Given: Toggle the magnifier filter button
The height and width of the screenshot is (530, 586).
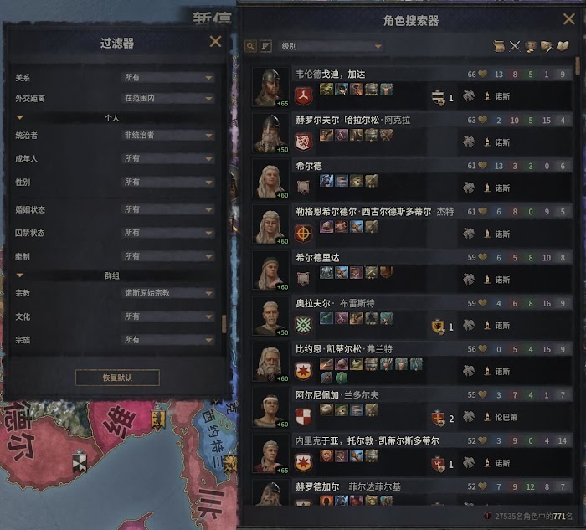Looking at the screenshot, I should coord(250,46).
